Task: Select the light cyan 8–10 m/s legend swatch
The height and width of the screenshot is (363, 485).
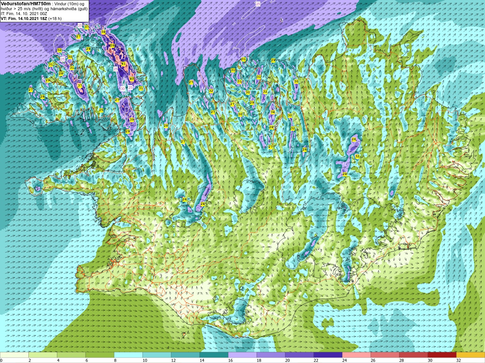Action: pyautogui.click(x=128, y=355)
